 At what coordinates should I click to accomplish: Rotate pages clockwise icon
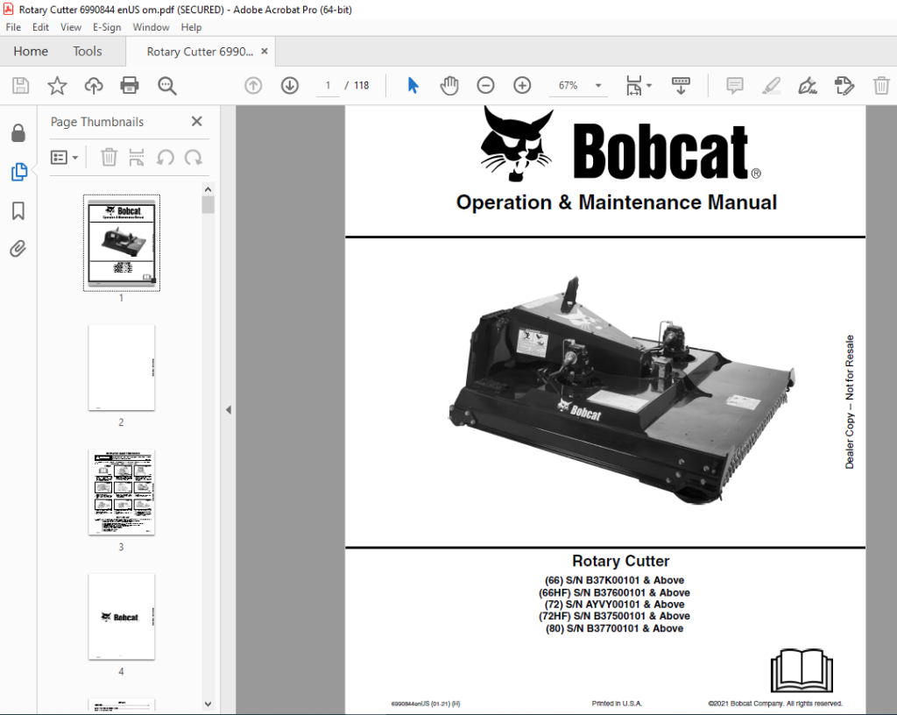click(194, 158)
